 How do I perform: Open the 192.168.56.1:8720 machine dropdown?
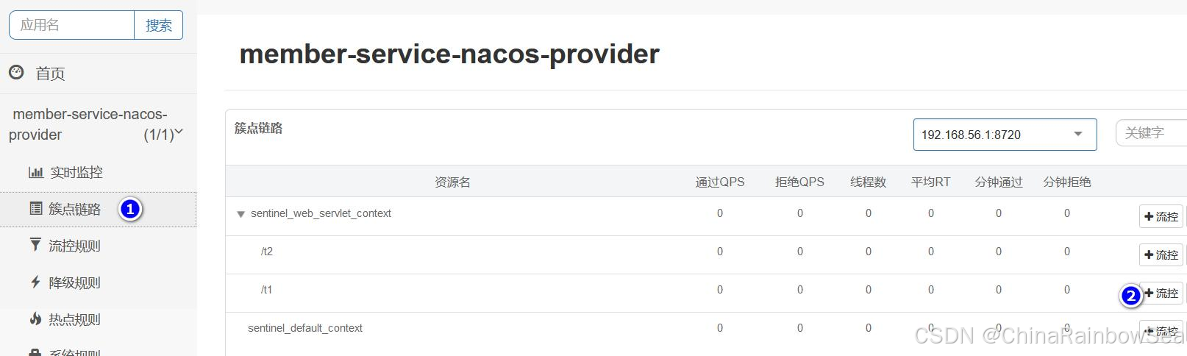(1004, 135)
